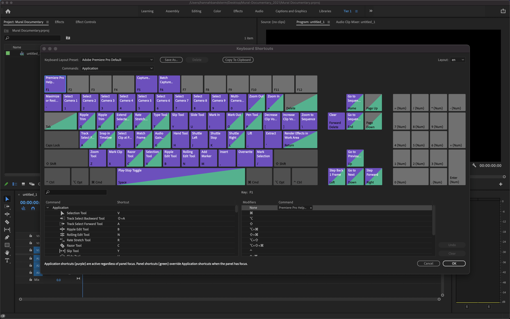
Task: Click the Home icon in the top bar
Action: 8,11
